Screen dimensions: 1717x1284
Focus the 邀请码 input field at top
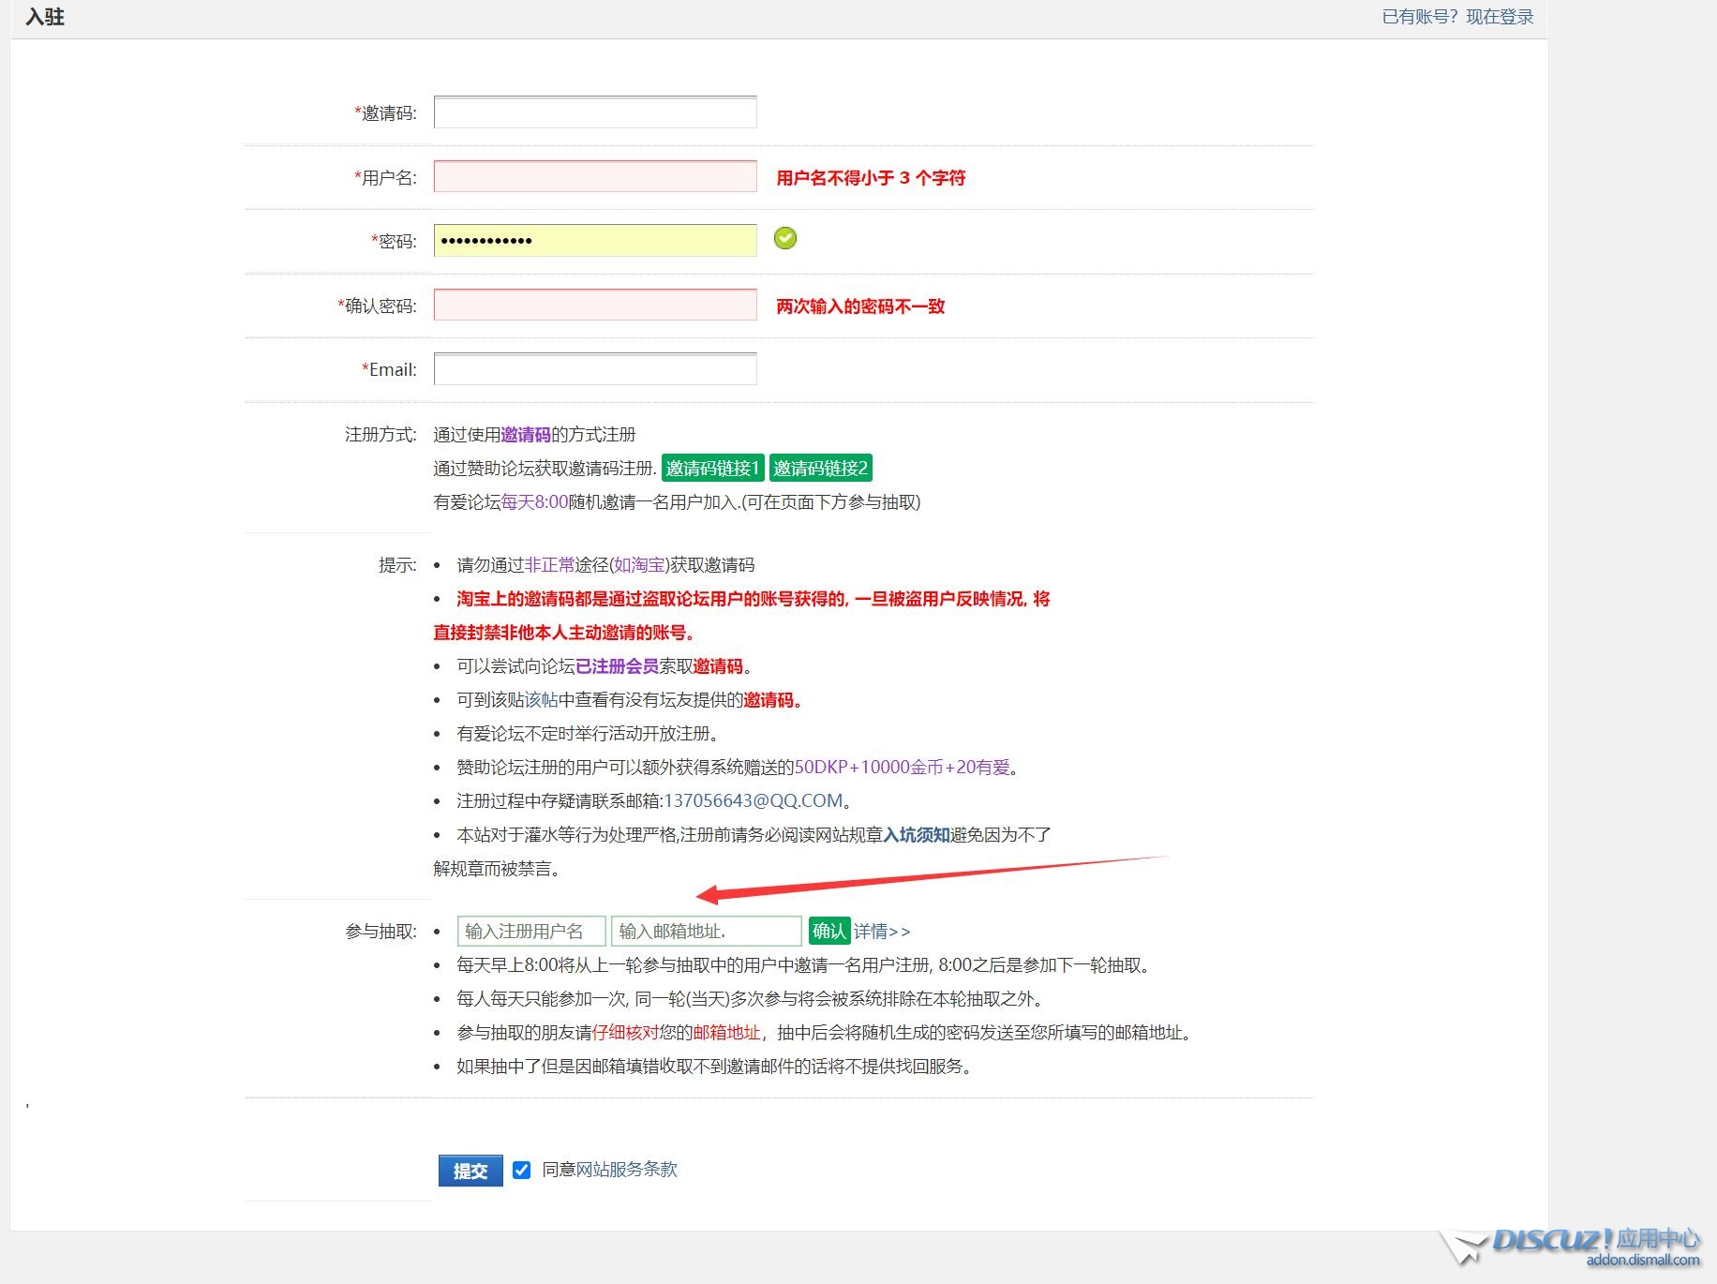[x=595, y=112]
